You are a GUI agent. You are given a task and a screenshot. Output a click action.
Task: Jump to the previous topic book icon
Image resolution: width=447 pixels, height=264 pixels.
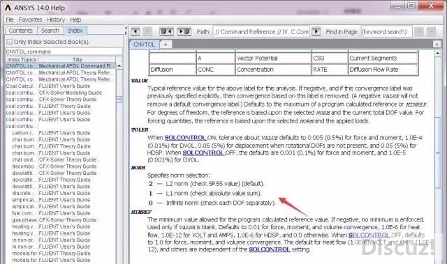point(166,31)
